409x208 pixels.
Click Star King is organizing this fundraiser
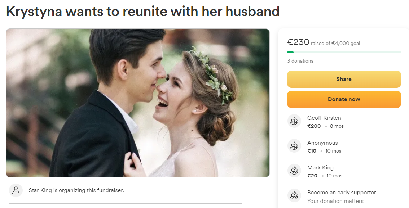pyautogui.click(x=76, y=190)
